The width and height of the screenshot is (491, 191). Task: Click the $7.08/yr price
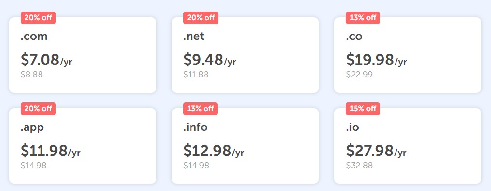tap(47, 60)
